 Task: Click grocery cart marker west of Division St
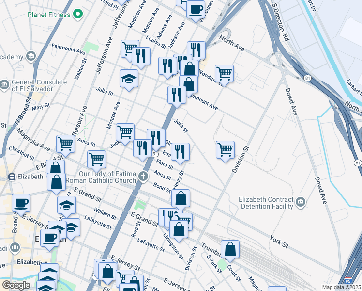coord(226,150)
